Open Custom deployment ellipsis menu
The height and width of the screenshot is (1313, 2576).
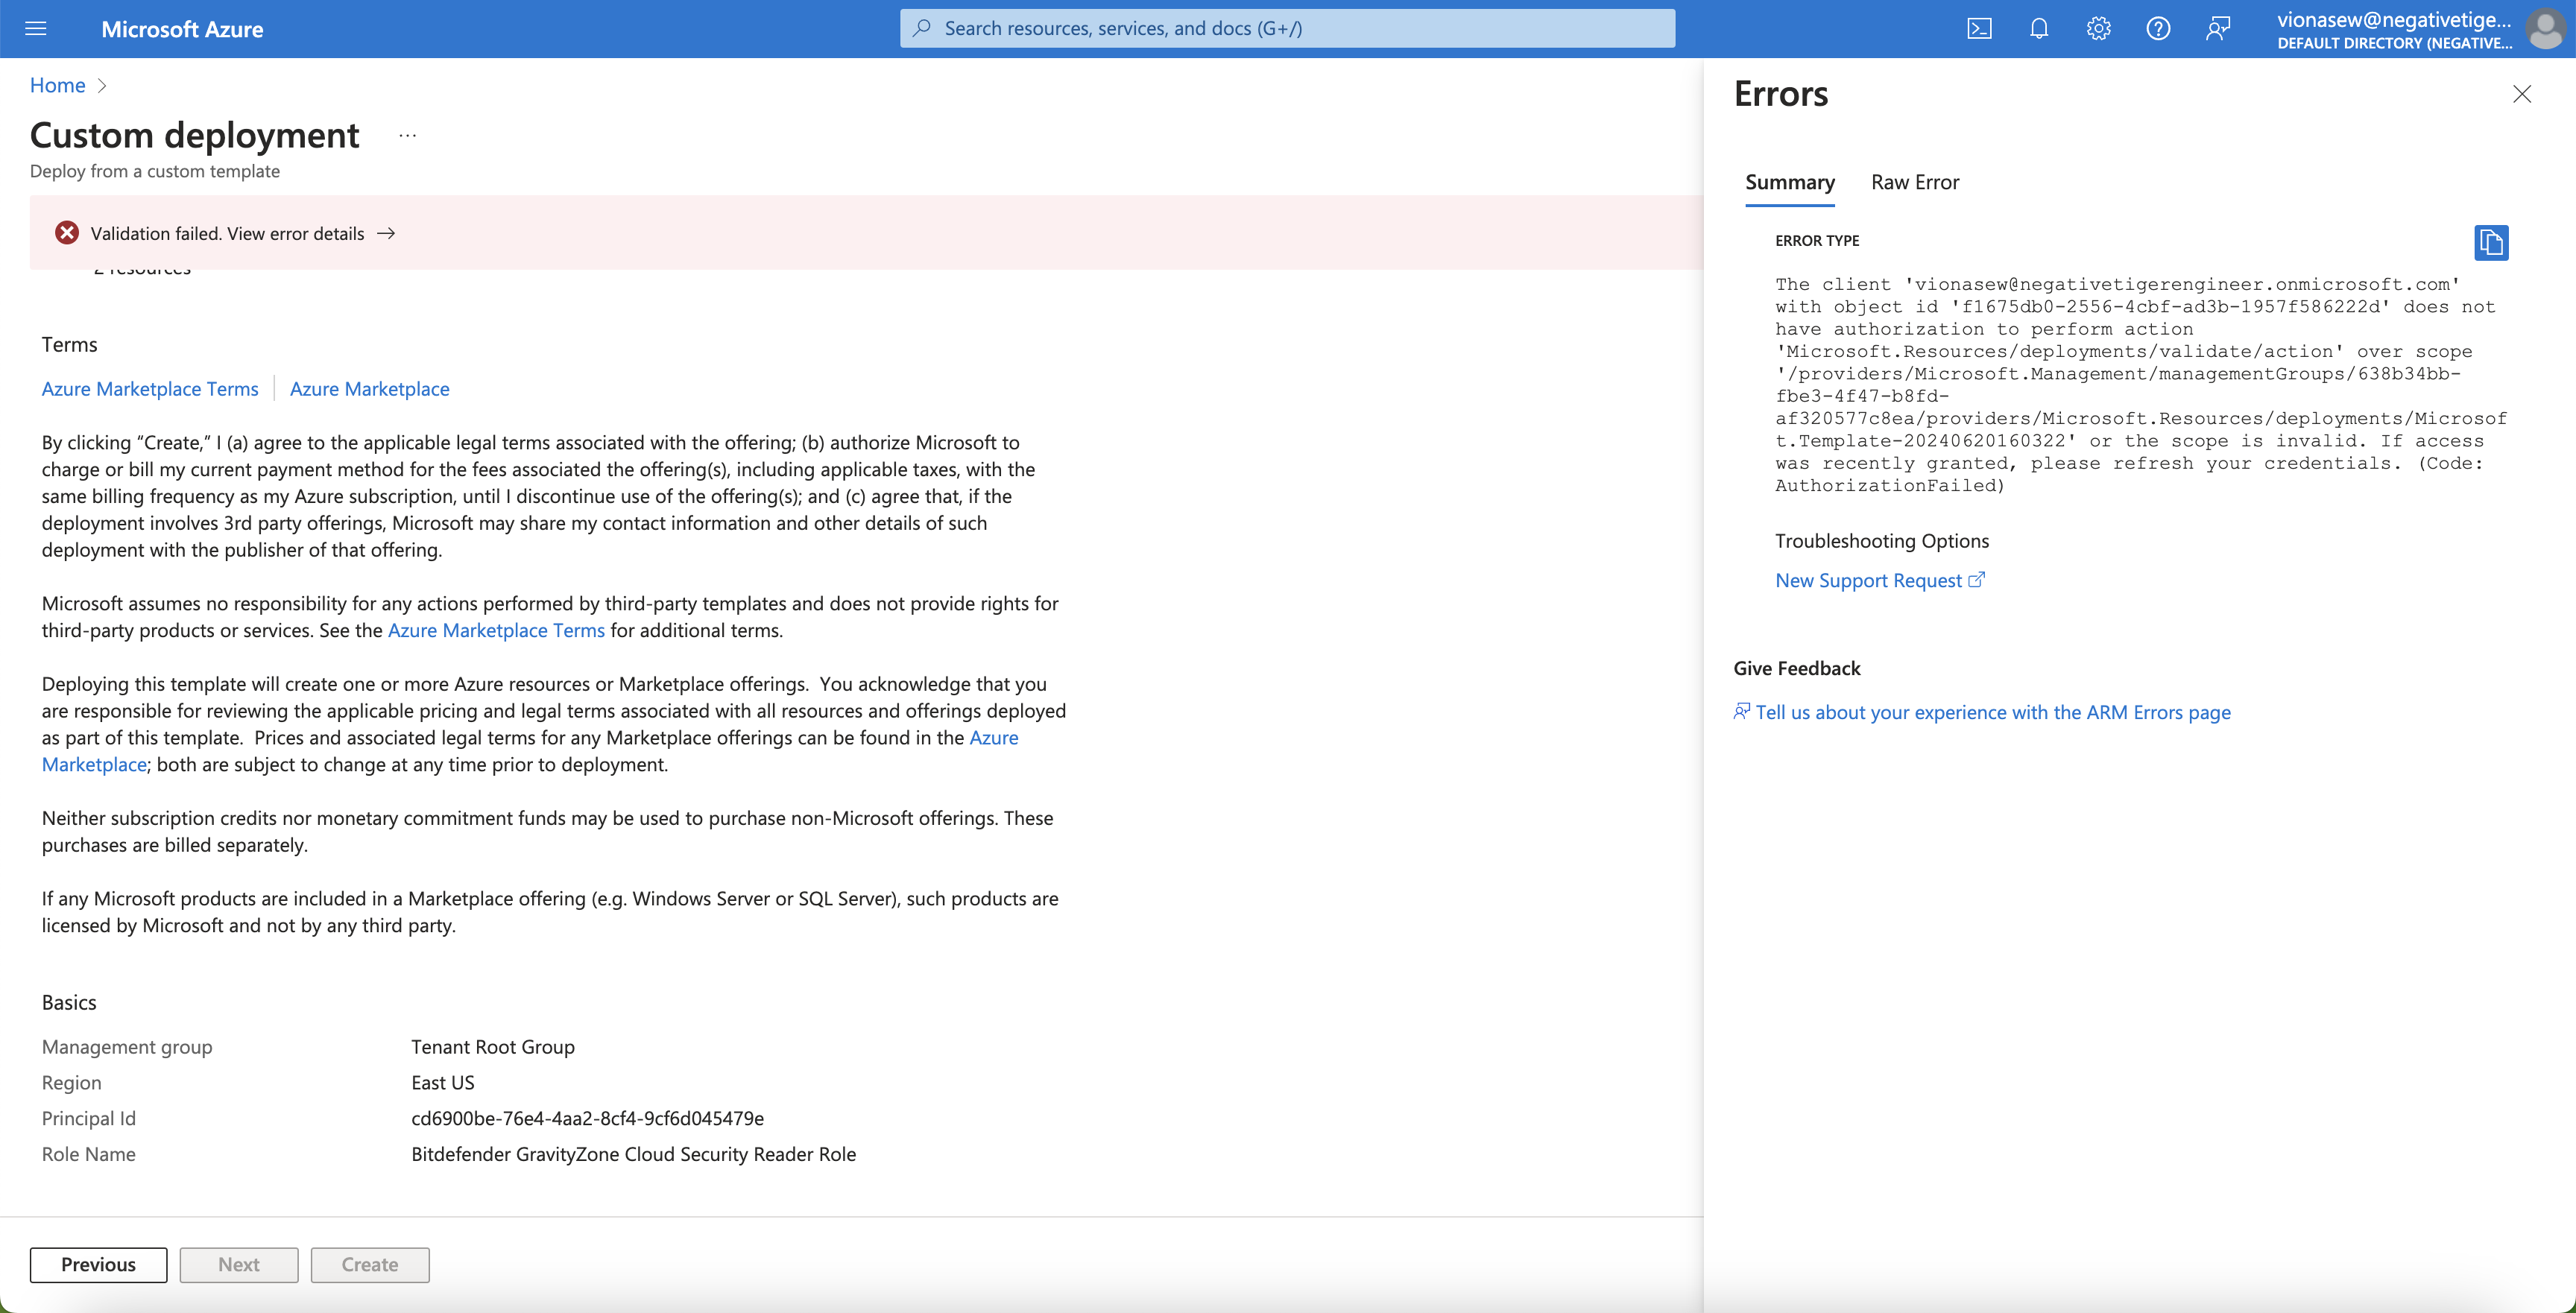coord(407,135)
